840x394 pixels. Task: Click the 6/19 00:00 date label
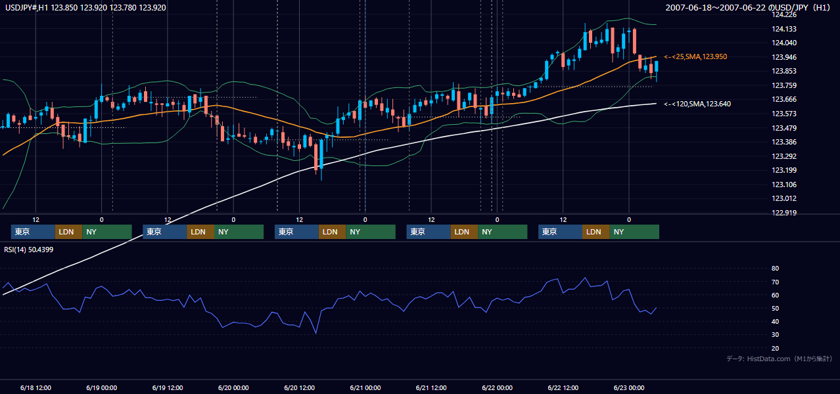click(x=101, y=388)
